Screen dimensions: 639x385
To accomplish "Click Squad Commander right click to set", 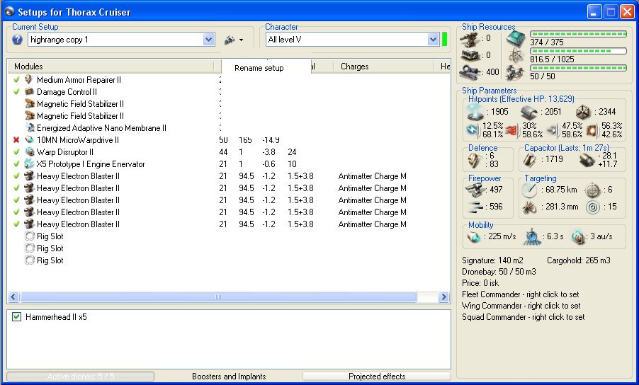I will tap(524, 317).
